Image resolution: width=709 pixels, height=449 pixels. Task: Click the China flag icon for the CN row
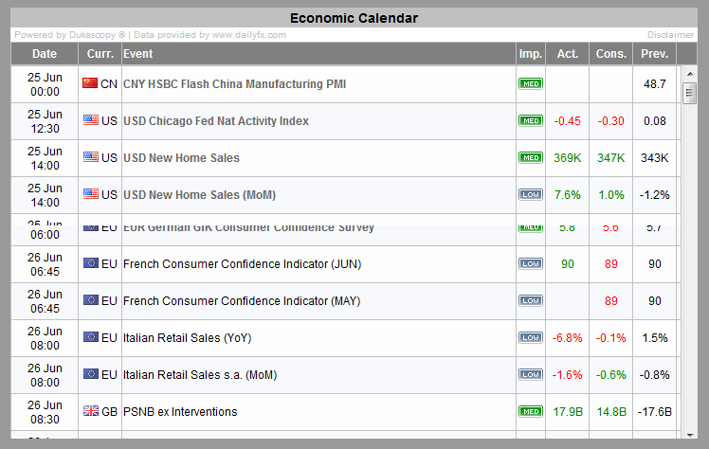(x=90, y=83)
